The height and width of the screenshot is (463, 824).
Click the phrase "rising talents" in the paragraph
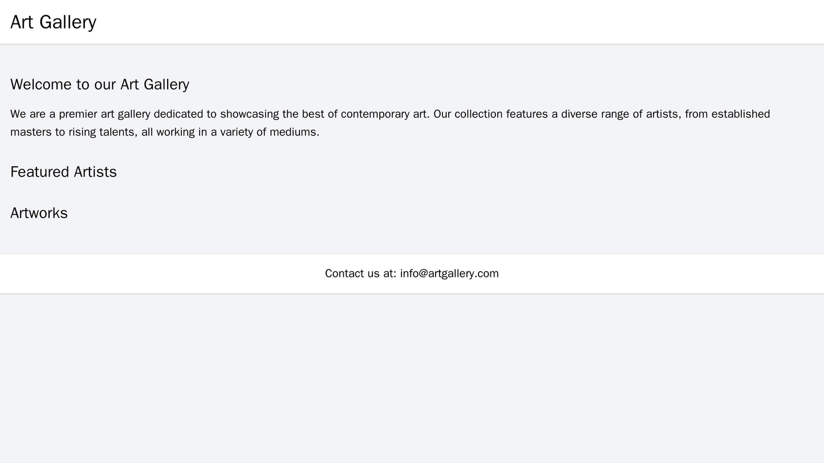click(x=106, y=132)
